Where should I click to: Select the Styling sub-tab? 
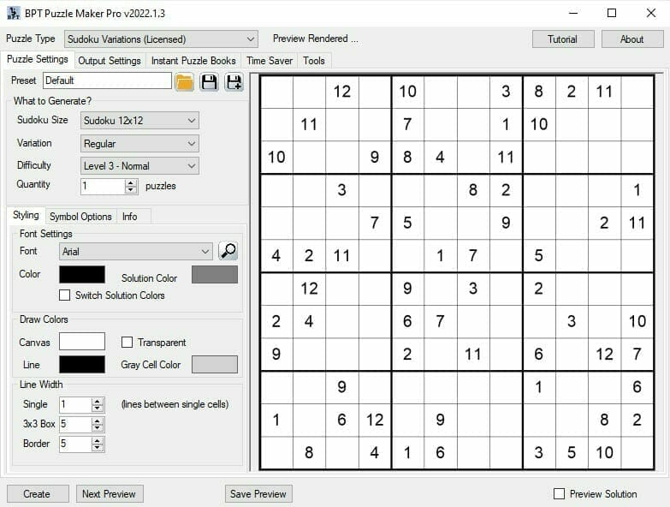[26, 215]
